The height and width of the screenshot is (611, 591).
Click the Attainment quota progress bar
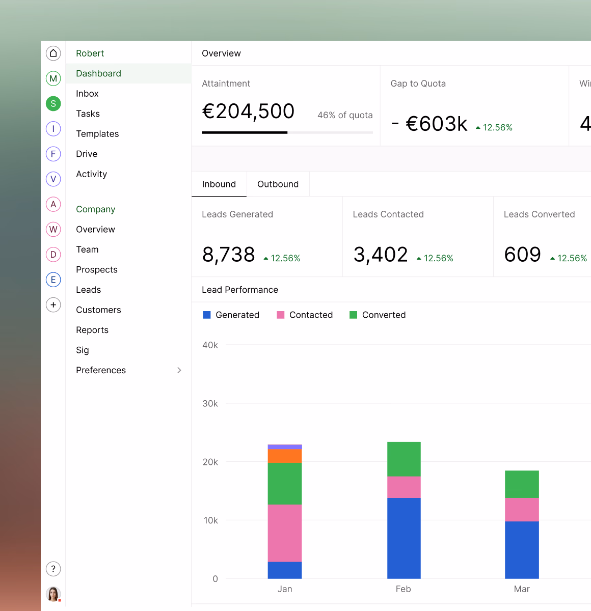click(x=287, y=132)
